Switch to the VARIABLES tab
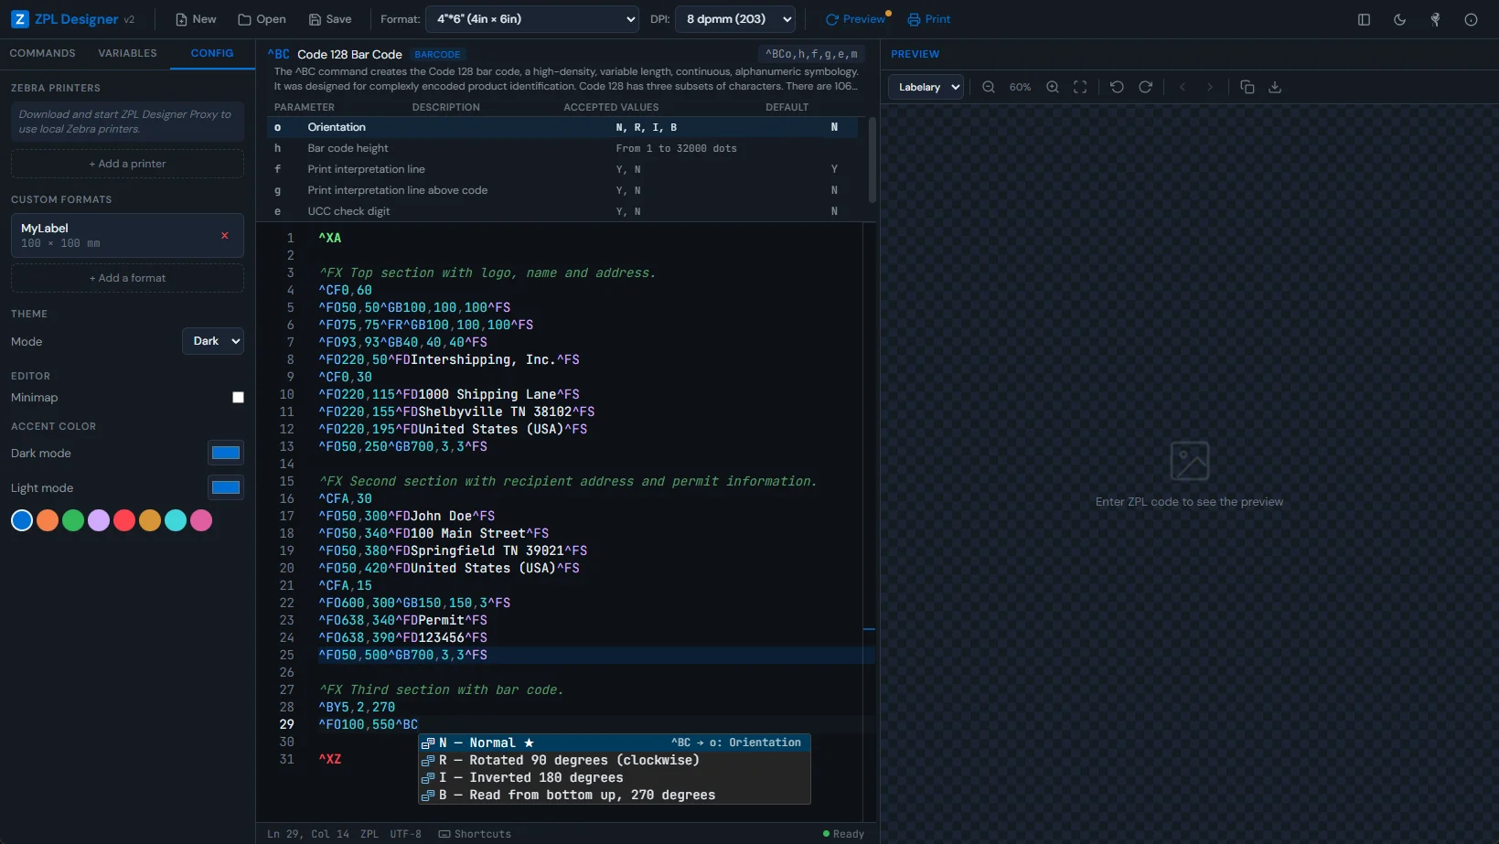 click(127, 53)
